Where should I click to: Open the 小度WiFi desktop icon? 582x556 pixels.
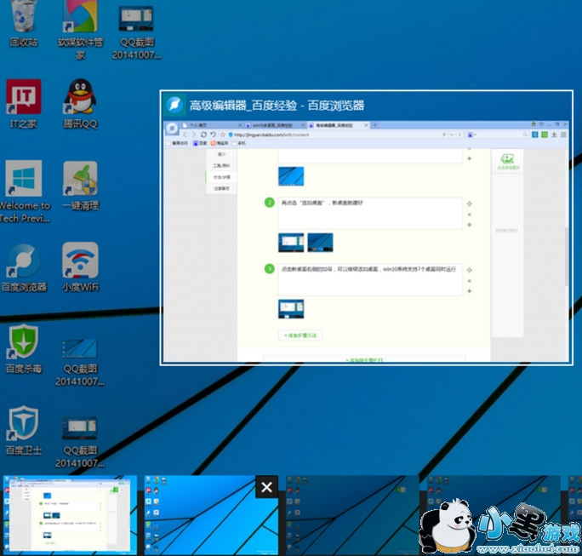81,261
